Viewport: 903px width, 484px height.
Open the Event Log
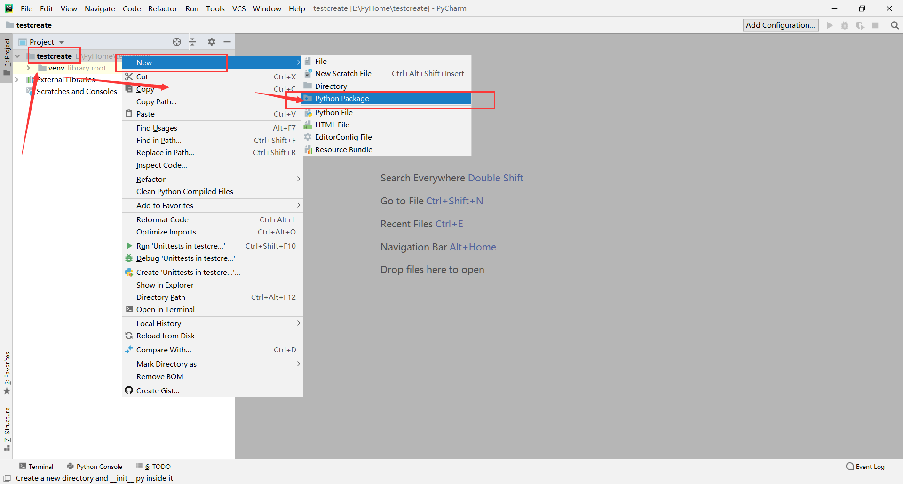pyautogui.click(x=865, y=467)
